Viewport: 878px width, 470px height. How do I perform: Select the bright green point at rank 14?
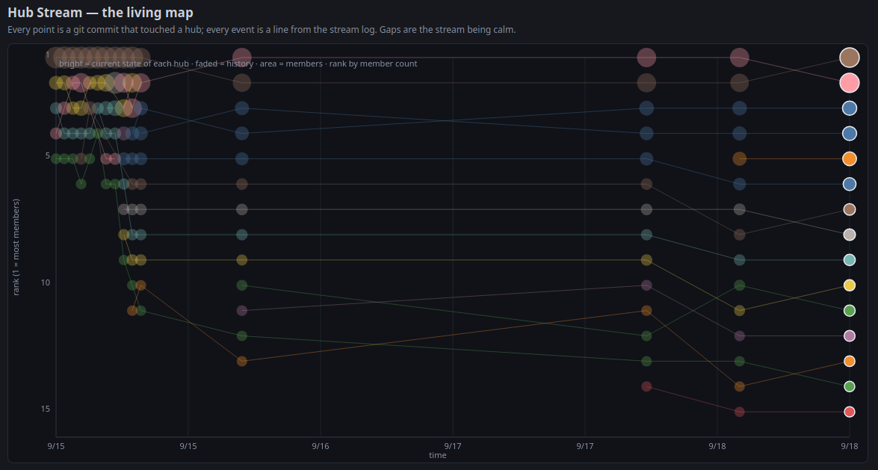click(x=850, y=386)
